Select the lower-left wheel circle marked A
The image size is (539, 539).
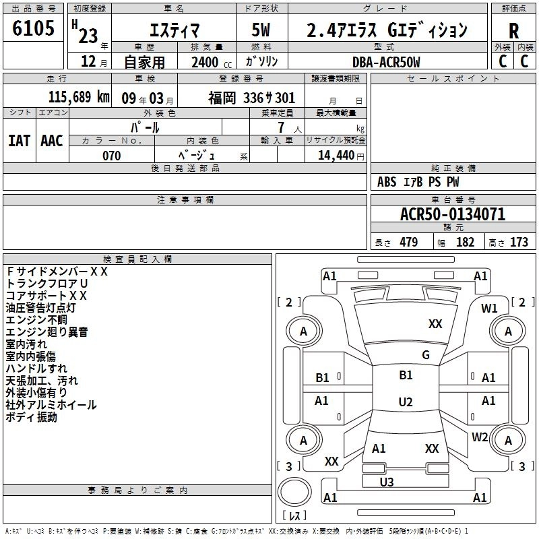click(303, 441)
